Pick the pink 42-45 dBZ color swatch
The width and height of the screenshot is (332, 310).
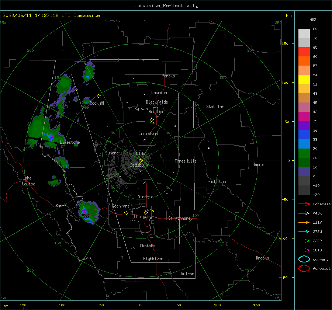[304, 107]
